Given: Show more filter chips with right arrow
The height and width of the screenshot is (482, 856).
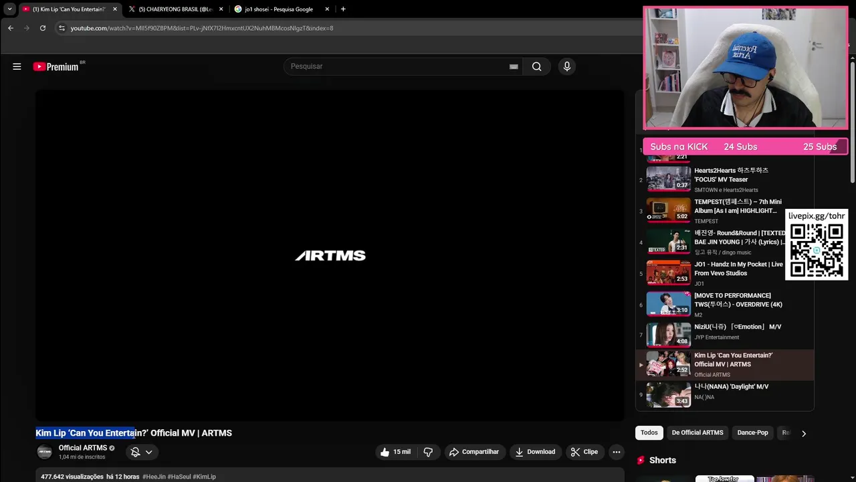Looking at the screenshot, I should tap(803, 433).
